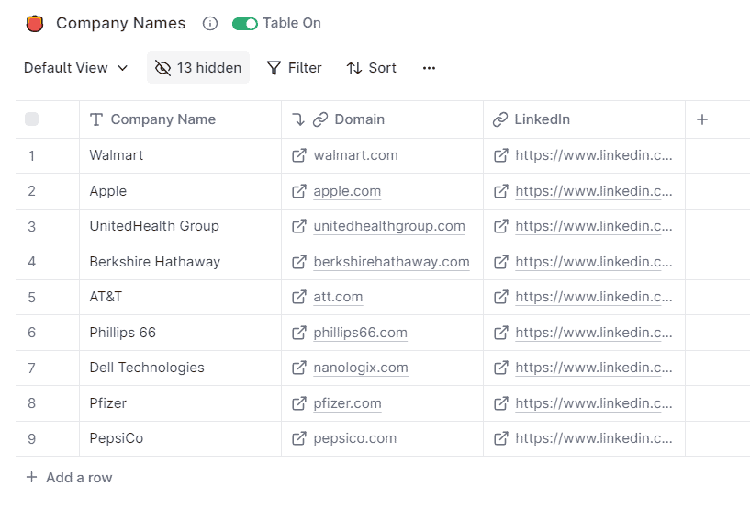Show the 13 hidden columns
The image size is (750, 521).
click(x=198, y=68)
